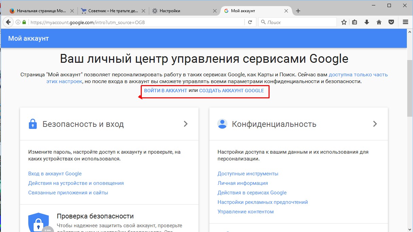Click the browser back arrow button
413x232 pixels.
(x=8, y=22)
